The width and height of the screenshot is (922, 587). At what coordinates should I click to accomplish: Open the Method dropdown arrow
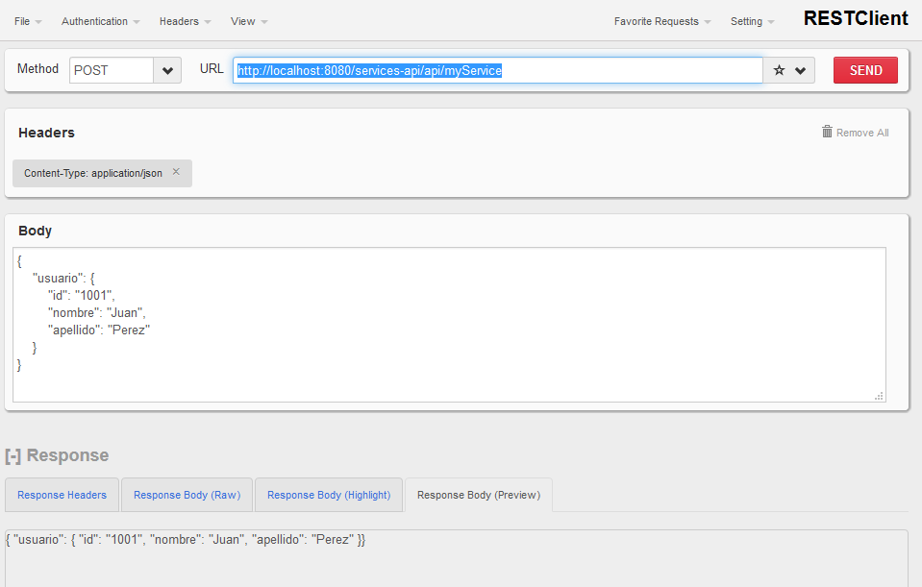(x=167, y=70)
